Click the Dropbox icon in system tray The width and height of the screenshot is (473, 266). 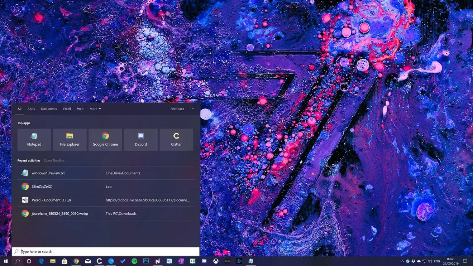click(413, 261)
